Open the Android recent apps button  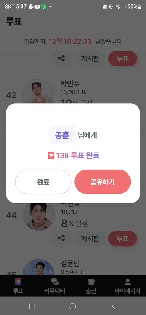tap(32, 306)
